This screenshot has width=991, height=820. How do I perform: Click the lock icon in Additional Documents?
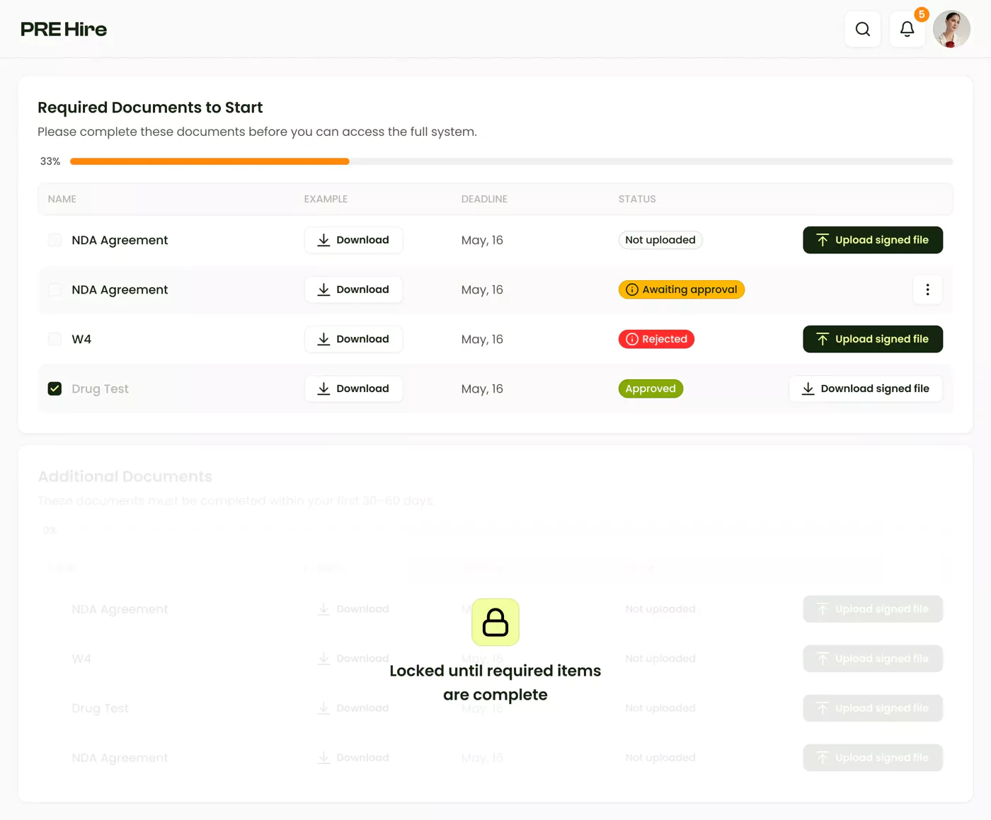(495, 622)
